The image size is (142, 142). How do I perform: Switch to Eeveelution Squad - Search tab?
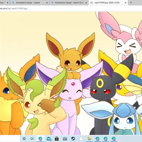[29, 2]
